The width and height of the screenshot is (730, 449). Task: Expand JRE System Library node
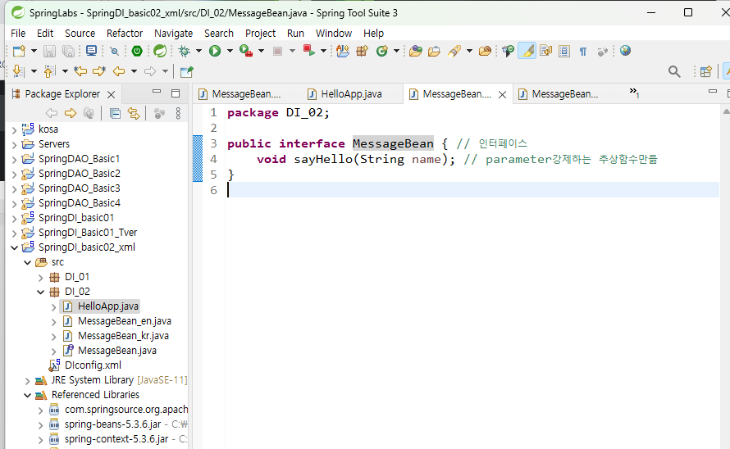[27, 381]
